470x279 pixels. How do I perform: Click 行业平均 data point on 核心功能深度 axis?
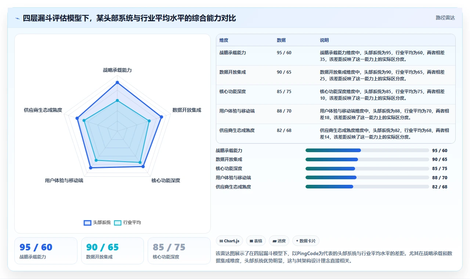(140, 162)
